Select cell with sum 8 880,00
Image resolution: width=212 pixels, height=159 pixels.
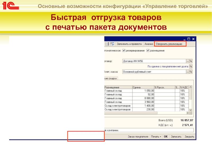(x=143, y=98)
